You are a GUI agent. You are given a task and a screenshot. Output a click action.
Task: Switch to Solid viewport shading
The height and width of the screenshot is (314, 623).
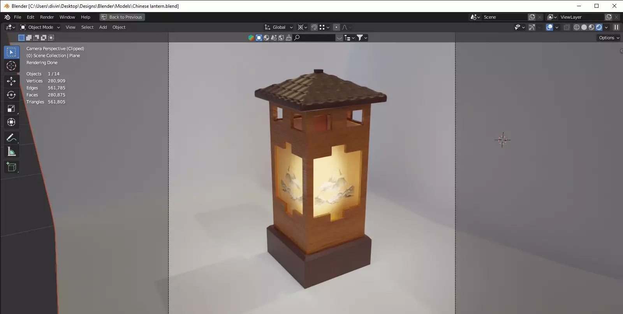584,27
